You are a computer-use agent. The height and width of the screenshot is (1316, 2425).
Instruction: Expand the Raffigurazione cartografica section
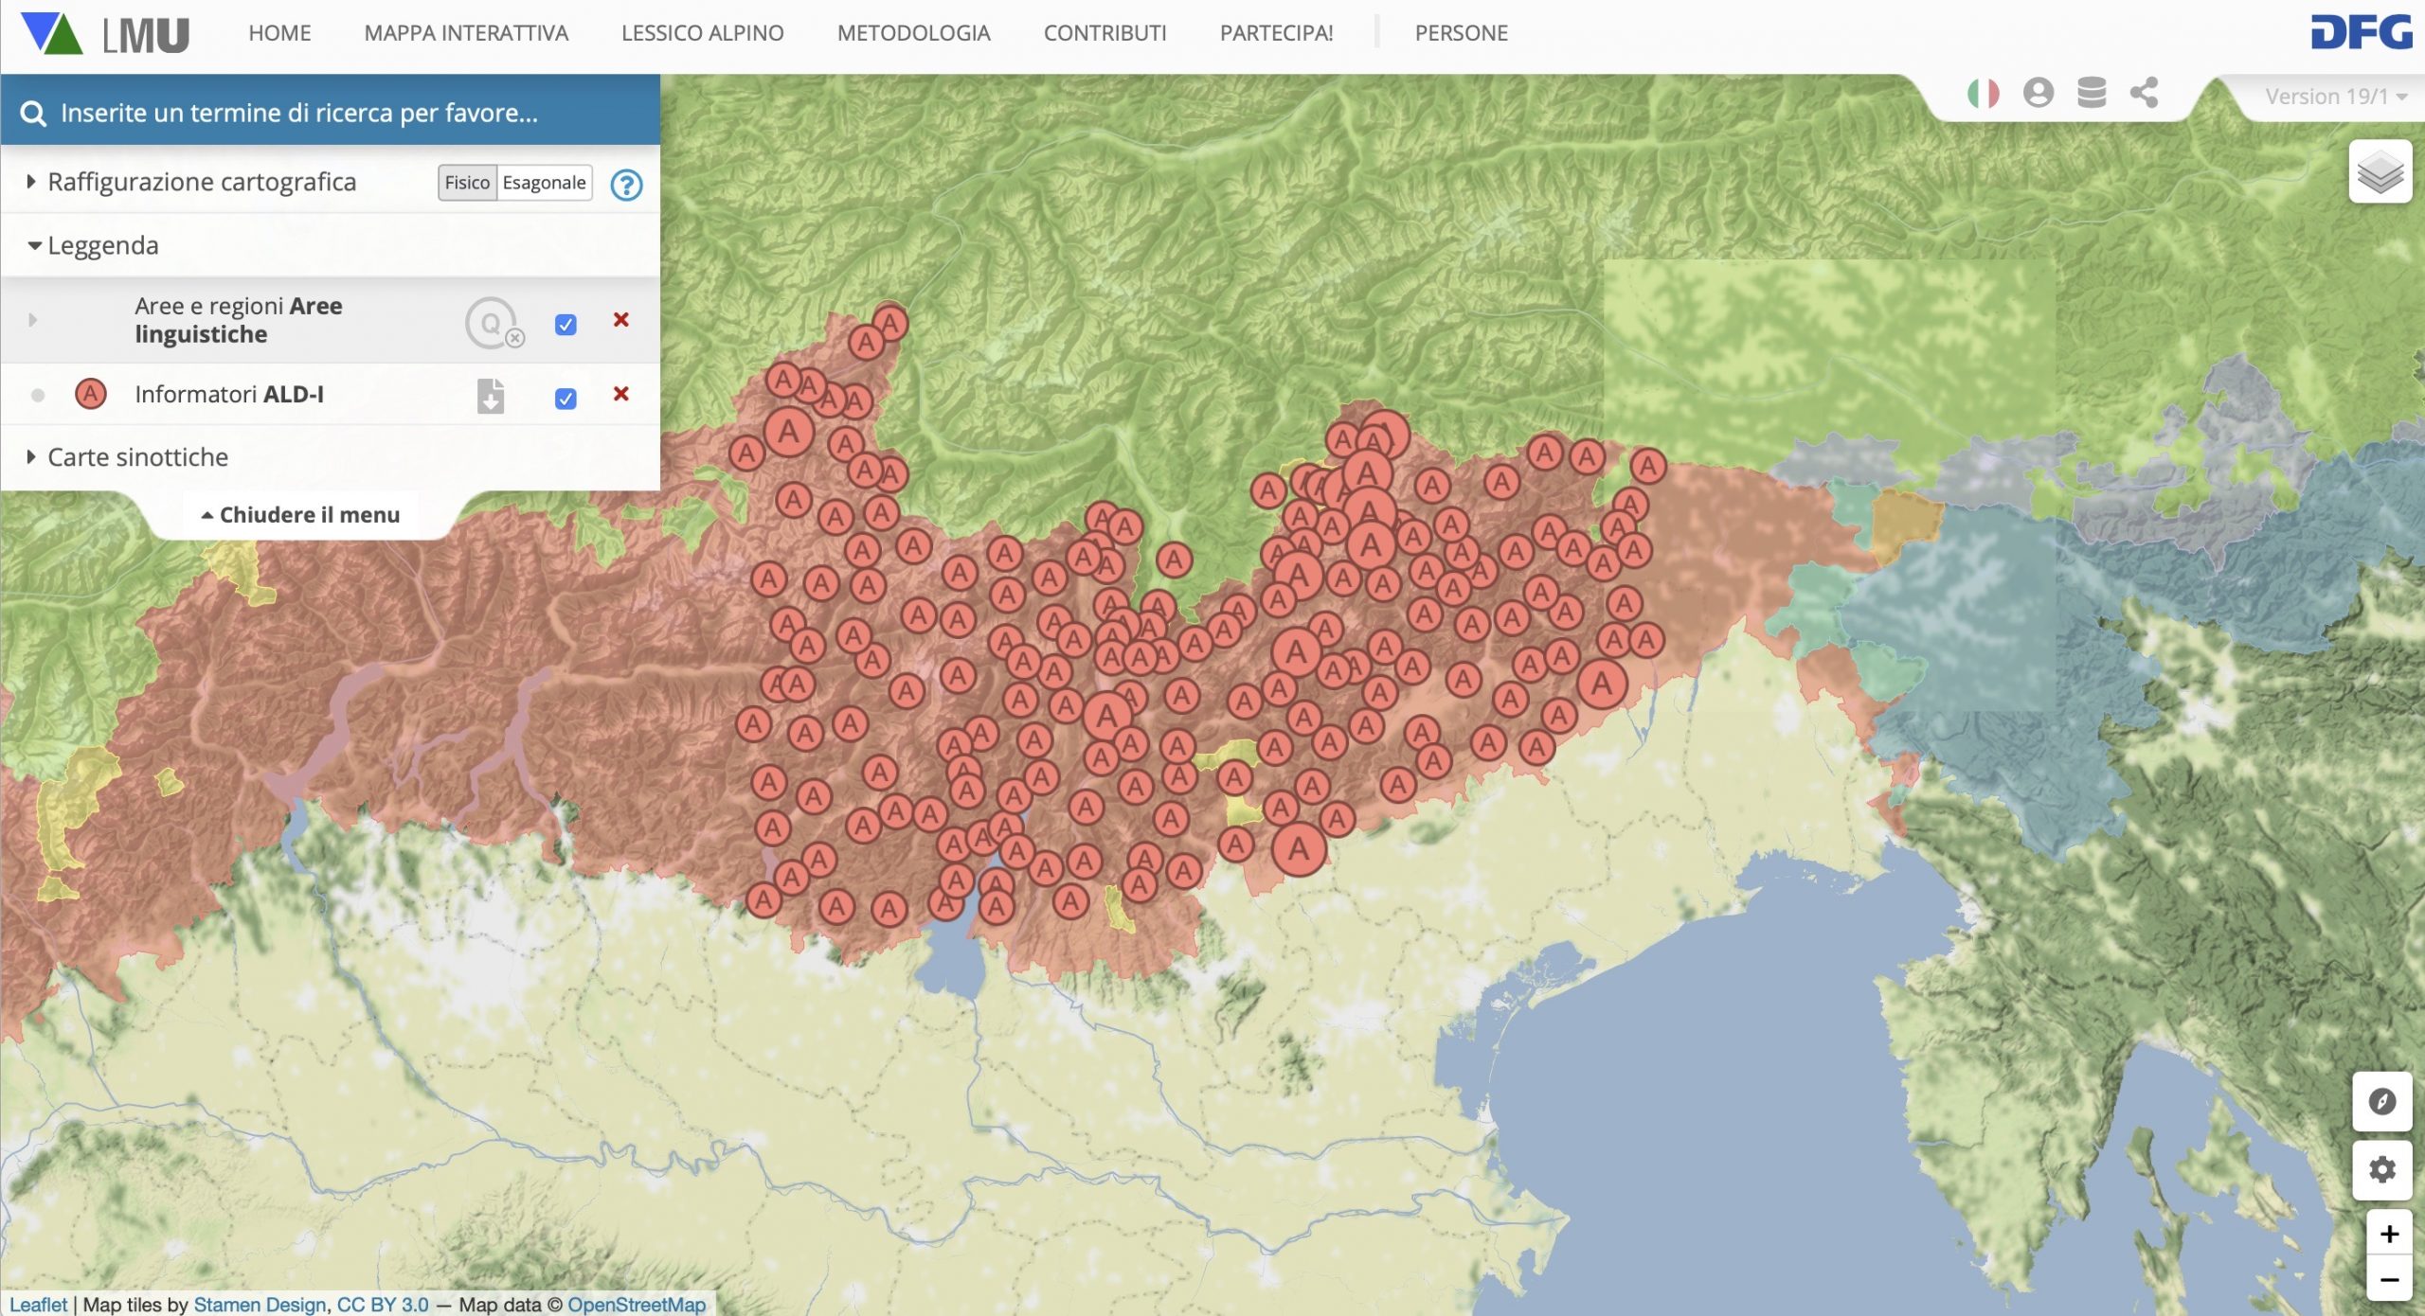202,182
